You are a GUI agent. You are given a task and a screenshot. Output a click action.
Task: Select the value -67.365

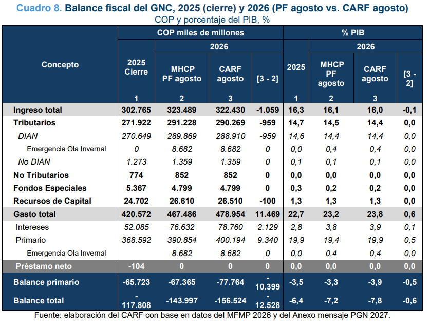coord(182,282)
